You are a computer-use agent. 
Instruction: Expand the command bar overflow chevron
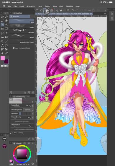(105, 10)
